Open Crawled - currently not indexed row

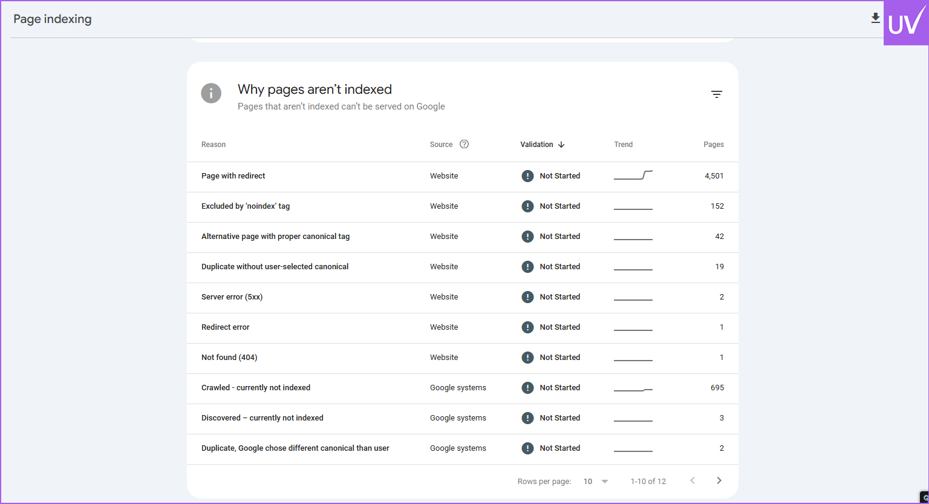pyautogui.click(x=256, y=388)
